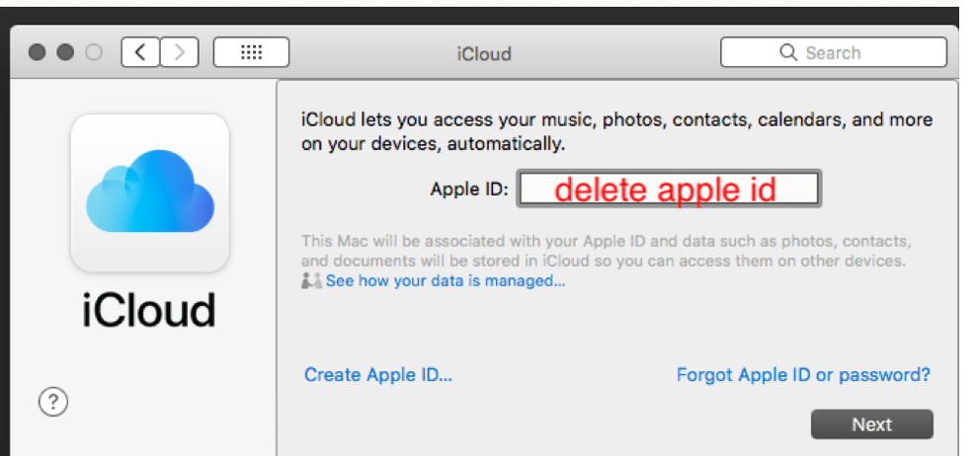Click the greyed-out zoom window button

94,53
